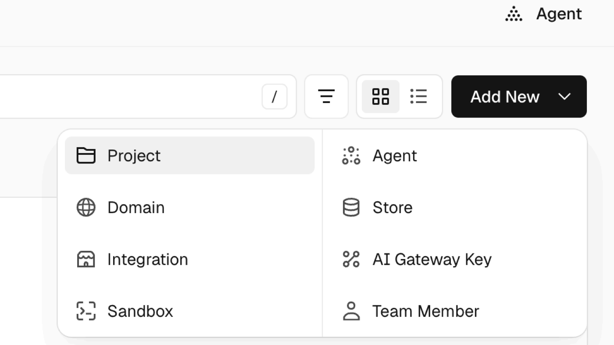614x345 pixels.
Task: Click the person icon next to Team Member
Action: tap(351, 311)
